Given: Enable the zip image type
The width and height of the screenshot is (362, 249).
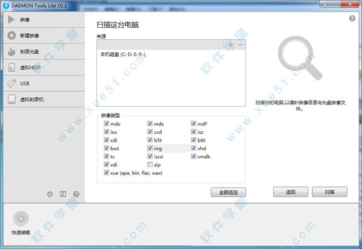Looking at the screenshot, I should click(x=150, y=165).
